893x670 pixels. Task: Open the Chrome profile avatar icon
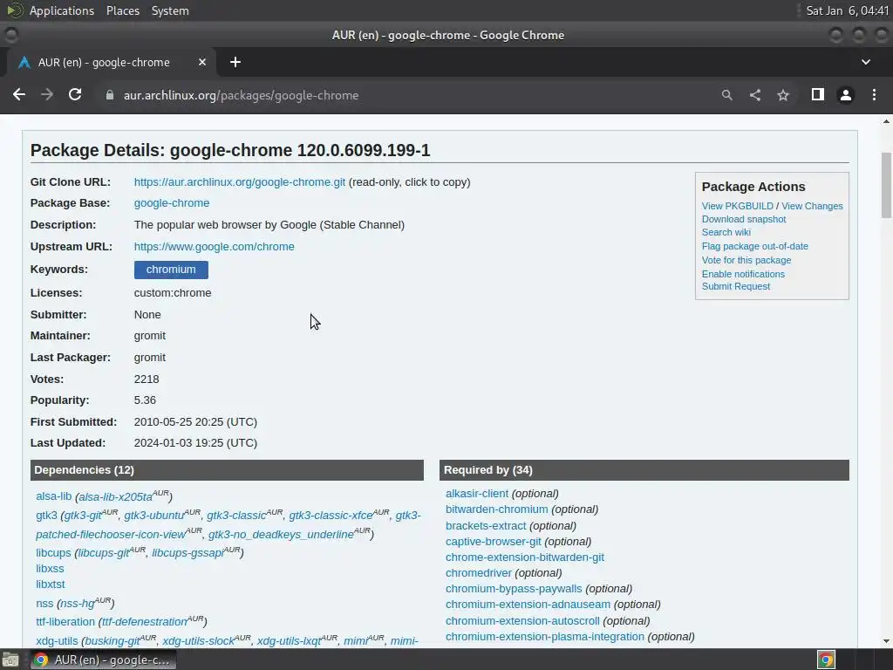pyautogui.click(x=846, y=95)
